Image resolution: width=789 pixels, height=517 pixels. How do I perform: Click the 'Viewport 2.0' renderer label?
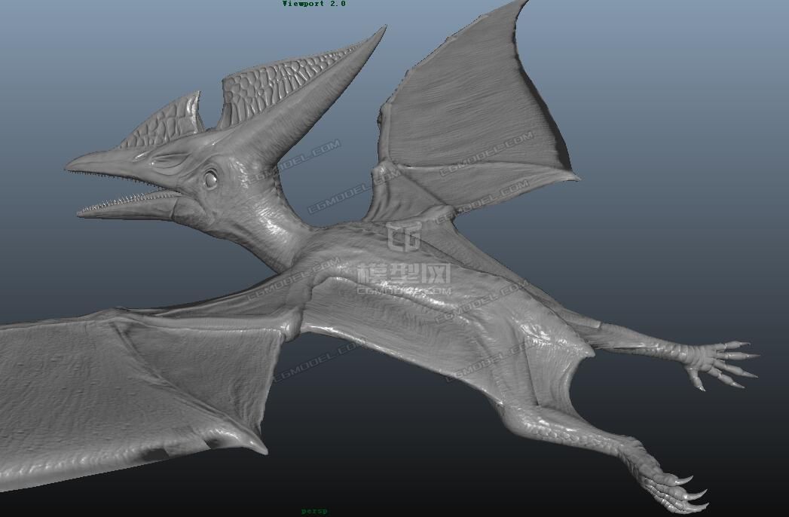tap(314, 4)
